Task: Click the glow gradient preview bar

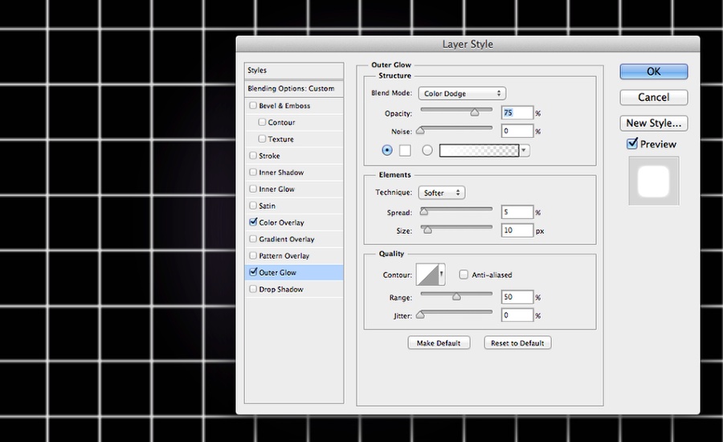Action: pyautogui.click(x=479, y=150)
